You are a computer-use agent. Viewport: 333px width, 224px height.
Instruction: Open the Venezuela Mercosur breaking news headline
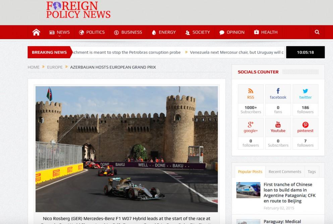pyautogui.click(x=237, y=52)
